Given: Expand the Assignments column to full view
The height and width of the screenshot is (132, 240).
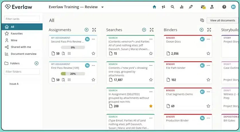Looking at the screenshot, I should (94, 30).
